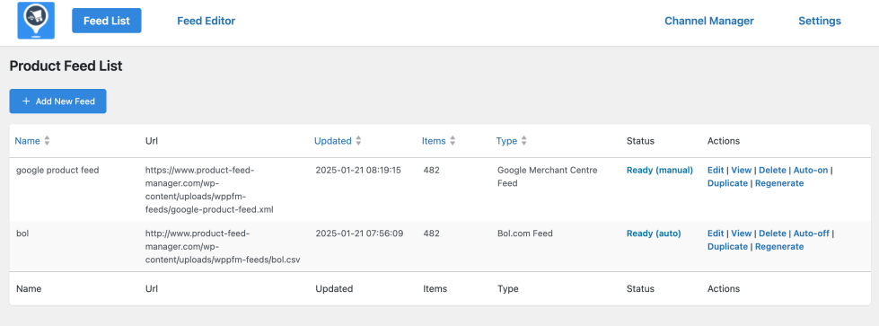Open the Settings page

pos(820,21)
